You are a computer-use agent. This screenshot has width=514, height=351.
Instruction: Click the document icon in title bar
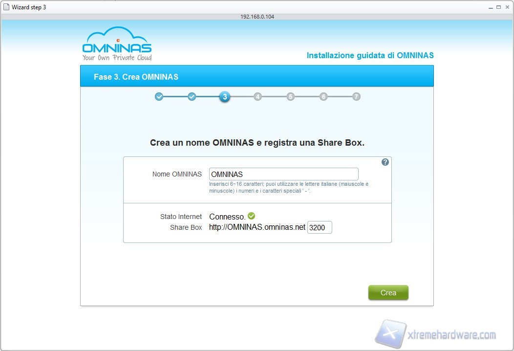point(6,7)
